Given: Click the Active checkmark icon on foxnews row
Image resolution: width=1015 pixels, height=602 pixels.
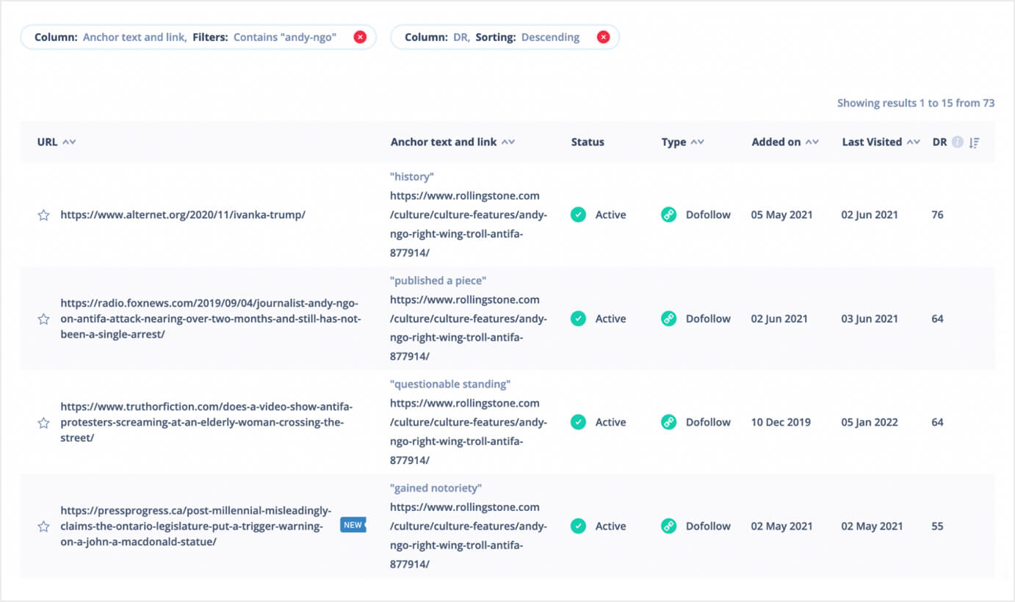Looking at the screenshot, I should point(578,319).
